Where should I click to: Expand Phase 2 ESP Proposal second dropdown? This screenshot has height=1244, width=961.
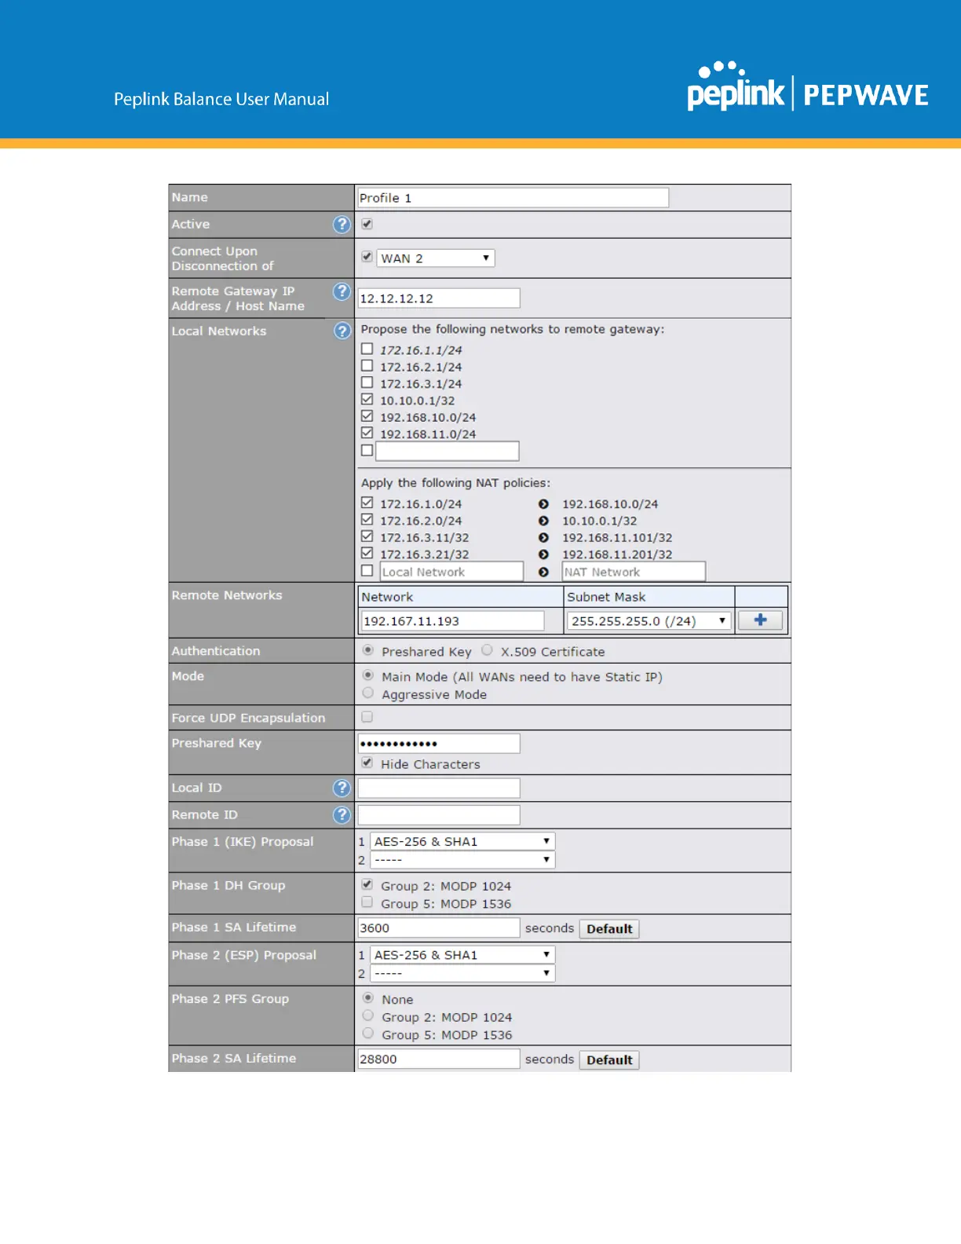[x=462, y=973]
